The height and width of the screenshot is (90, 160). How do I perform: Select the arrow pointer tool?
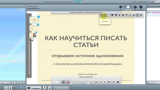(137, 15)
